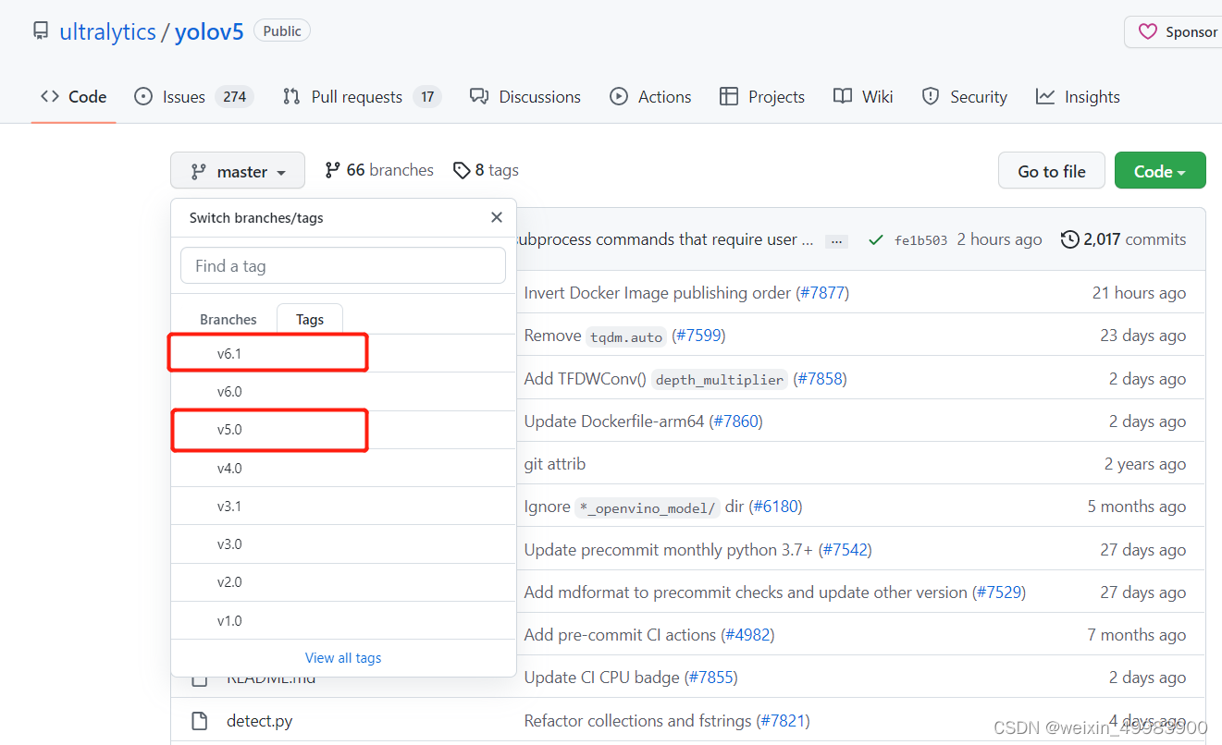1222x745 pixels.
Task: Click the Go to file button
Action: coord(1052,171)
